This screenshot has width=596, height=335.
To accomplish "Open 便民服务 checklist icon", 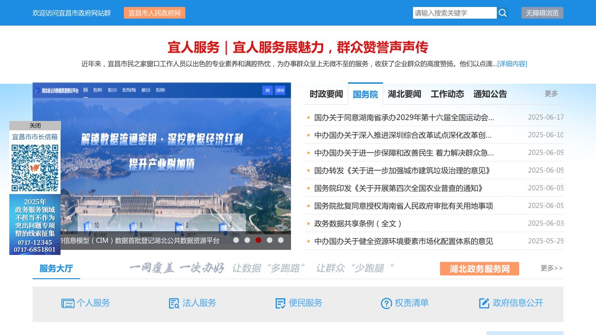I will (280, 303).
